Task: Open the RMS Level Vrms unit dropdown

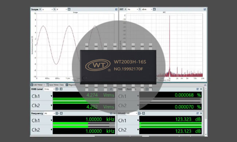Action: click(50, 89)
